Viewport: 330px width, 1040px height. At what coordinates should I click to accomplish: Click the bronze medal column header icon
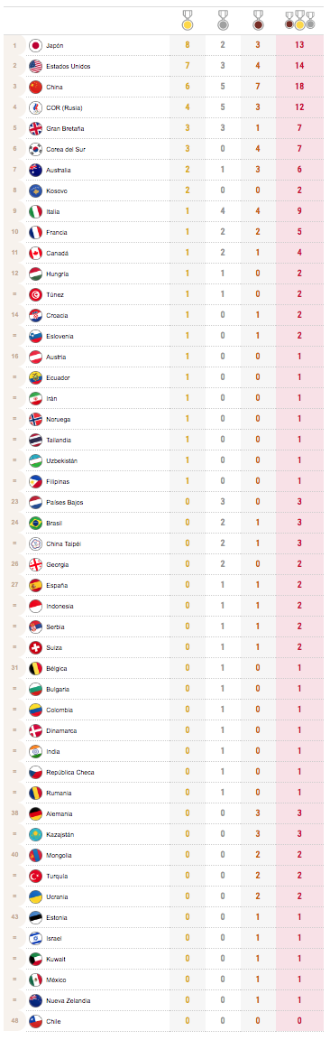coord(259,22)
